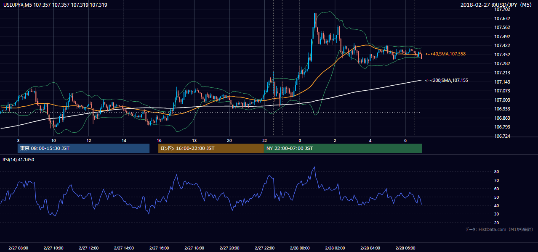Click the 2/27 20:00 date label
Screen dimensions: 538x252
[x=229, y=248]
